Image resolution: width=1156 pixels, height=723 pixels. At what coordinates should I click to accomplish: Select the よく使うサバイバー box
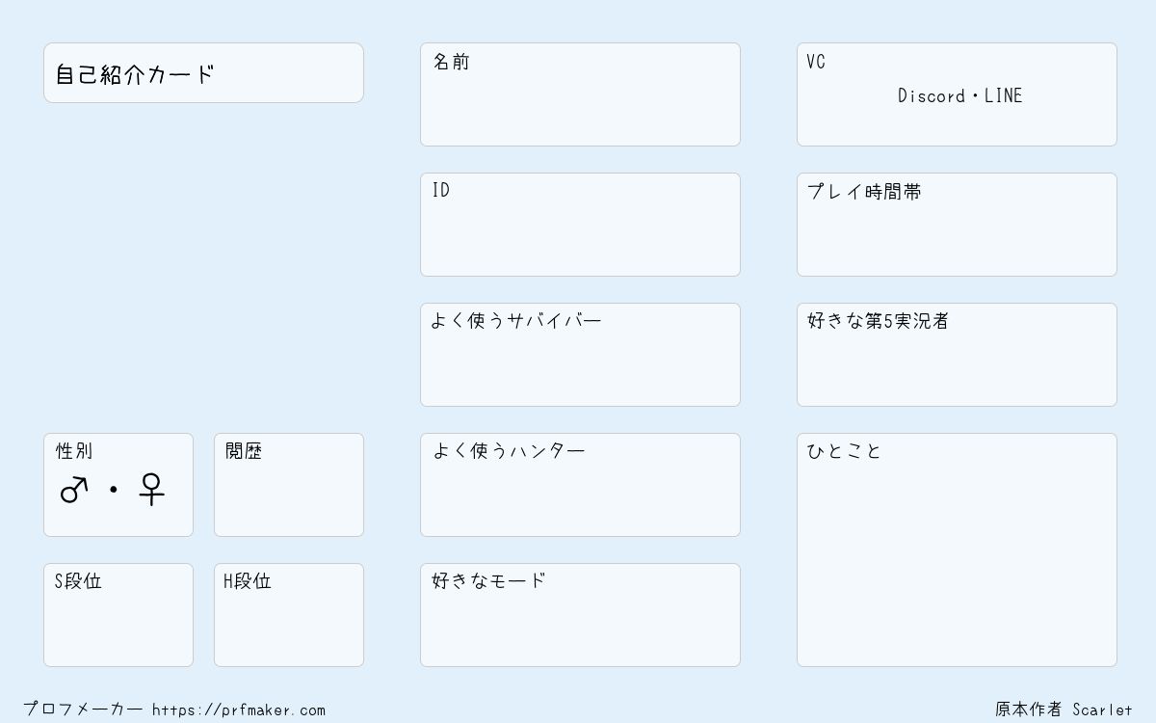[580, 355]
